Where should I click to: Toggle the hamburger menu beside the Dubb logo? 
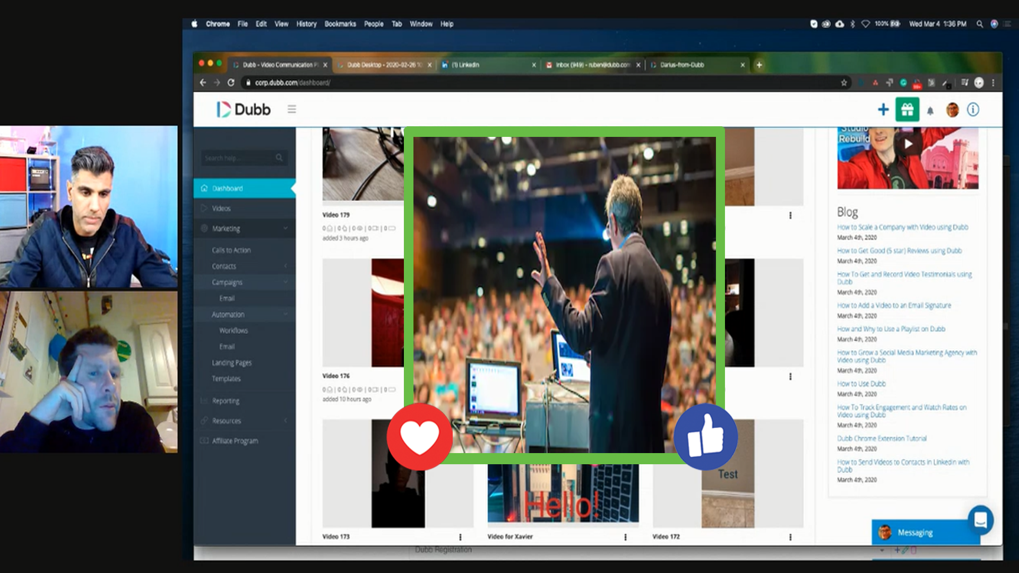coord(292,109)
